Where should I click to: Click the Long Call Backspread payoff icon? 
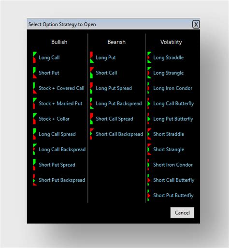pyautogui.click(x=35, y=149)
